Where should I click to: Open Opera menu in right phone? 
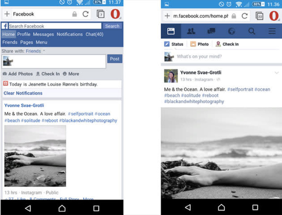[274, 16]
